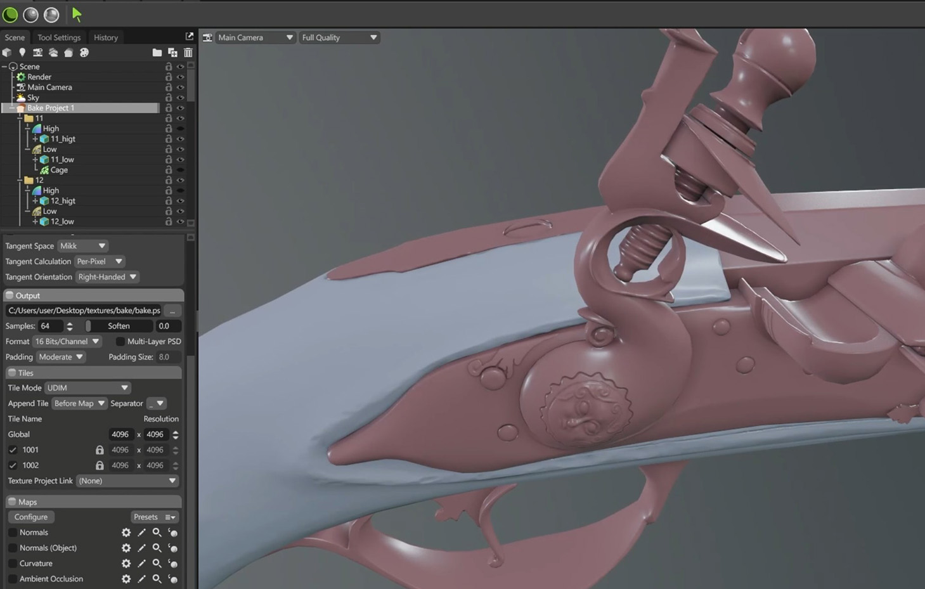Open Normals map settings gear

click(x=126, y=533)
